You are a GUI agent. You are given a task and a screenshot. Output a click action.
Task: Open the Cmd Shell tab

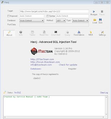(x=56, y=33)
